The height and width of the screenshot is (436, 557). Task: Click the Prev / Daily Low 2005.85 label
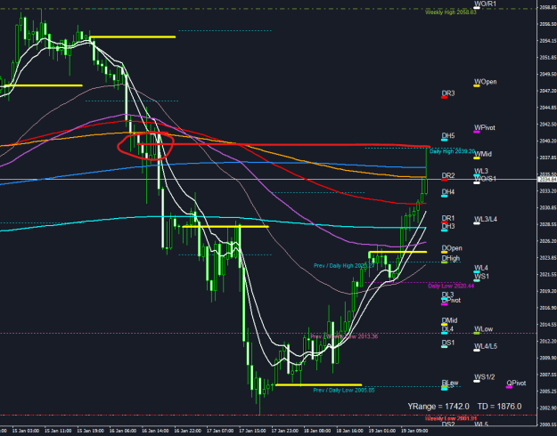click(x=344, y=391)
